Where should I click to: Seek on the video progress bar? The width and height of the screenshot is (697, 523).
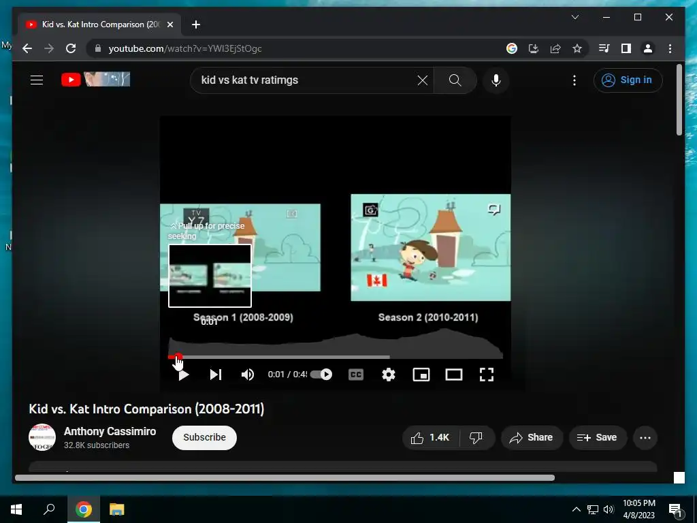pos(335,357)
